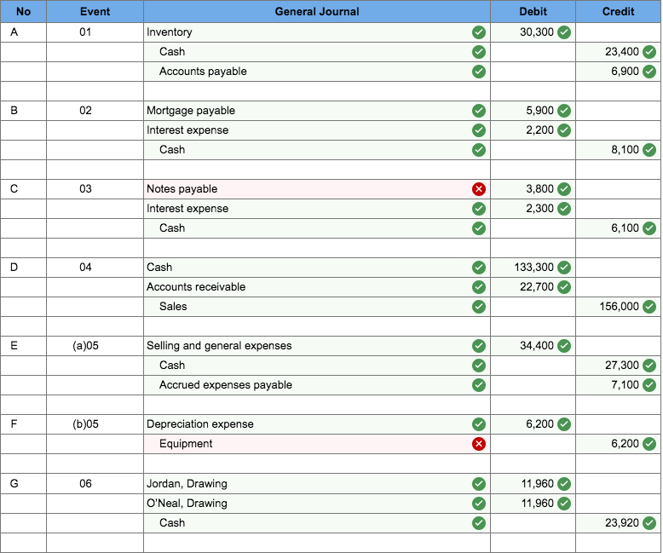663x553 pixels.
Task: Click the green check beside O'Neal, Drawing
Action: [x=479, y=504]
